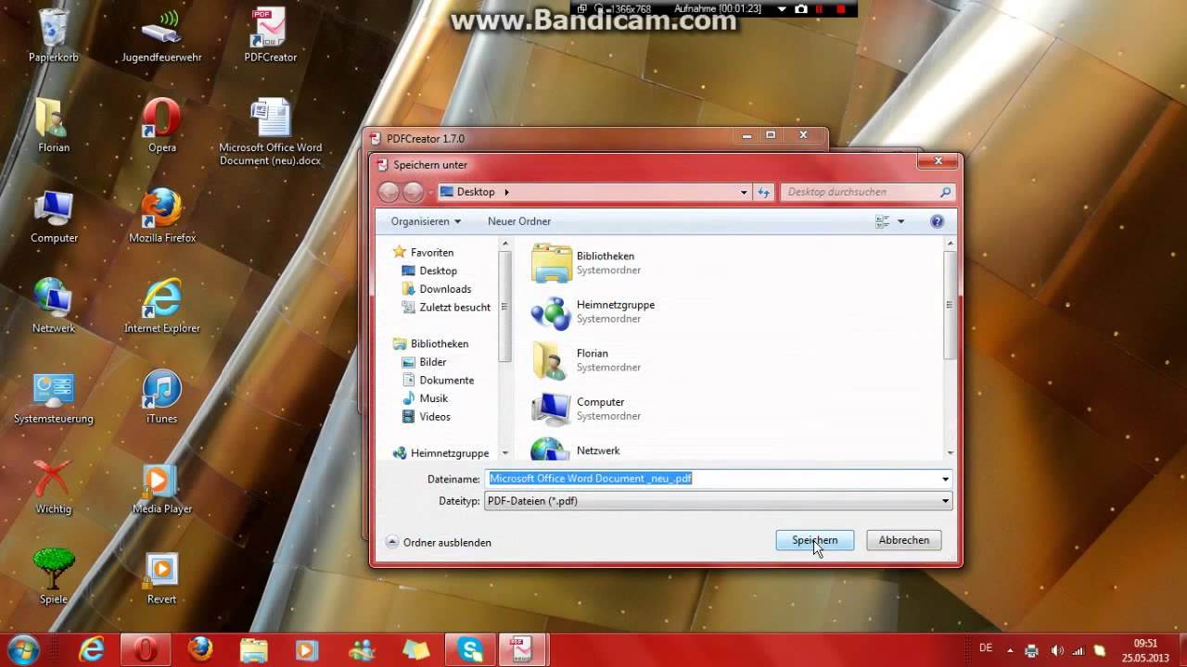Select Microsoft Office Word Document (neu).docx icon
This screenshot has height=667, width=1187.
click(271, 132)
